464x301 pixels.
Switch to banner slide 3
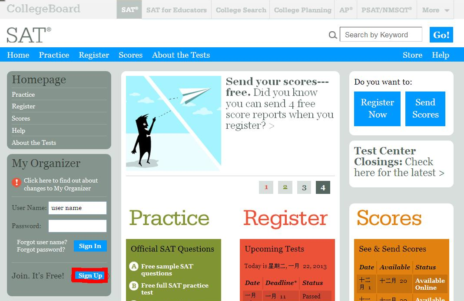tap(304, 187)
